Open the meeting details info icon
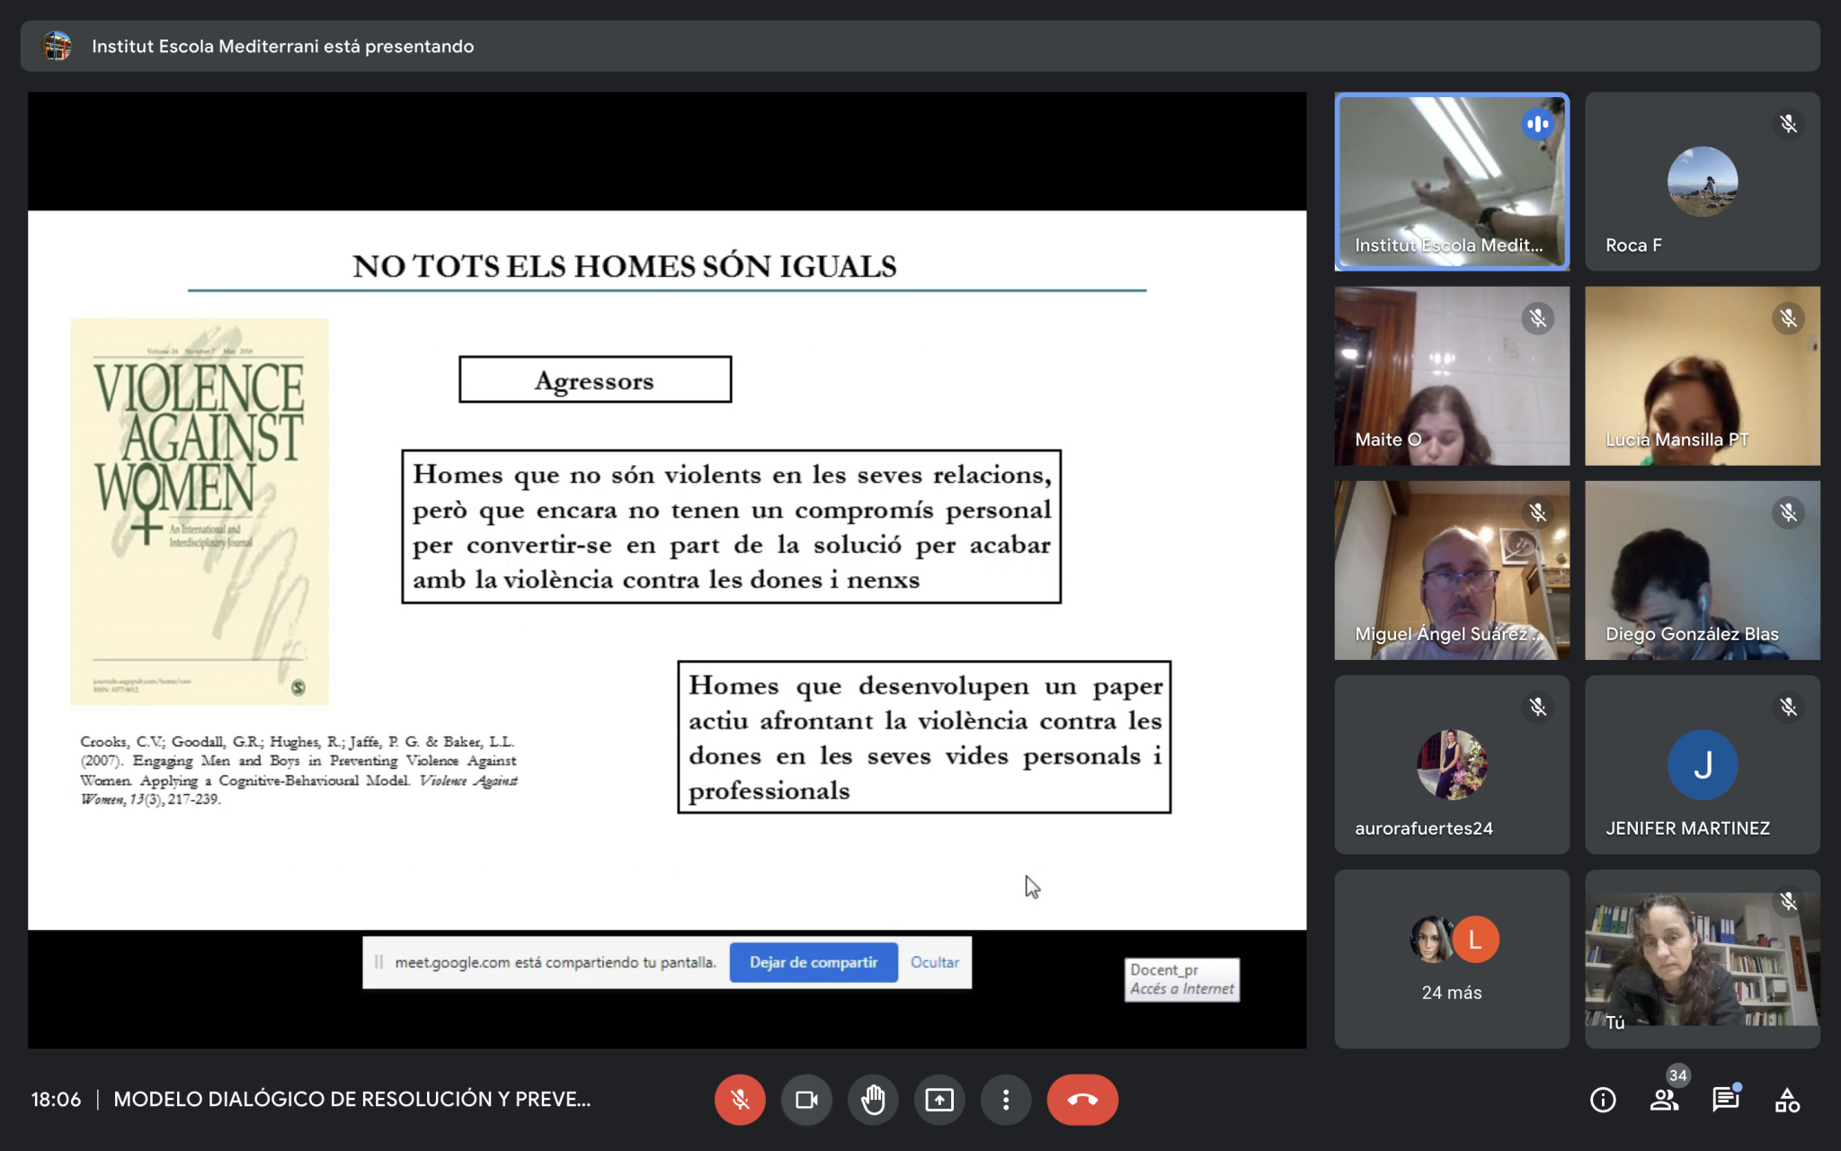1841x1151 pixels. tap(1603, 1099)
